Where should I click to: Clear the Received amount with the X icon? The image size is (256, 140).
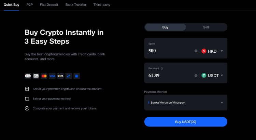tap(196, 75)
